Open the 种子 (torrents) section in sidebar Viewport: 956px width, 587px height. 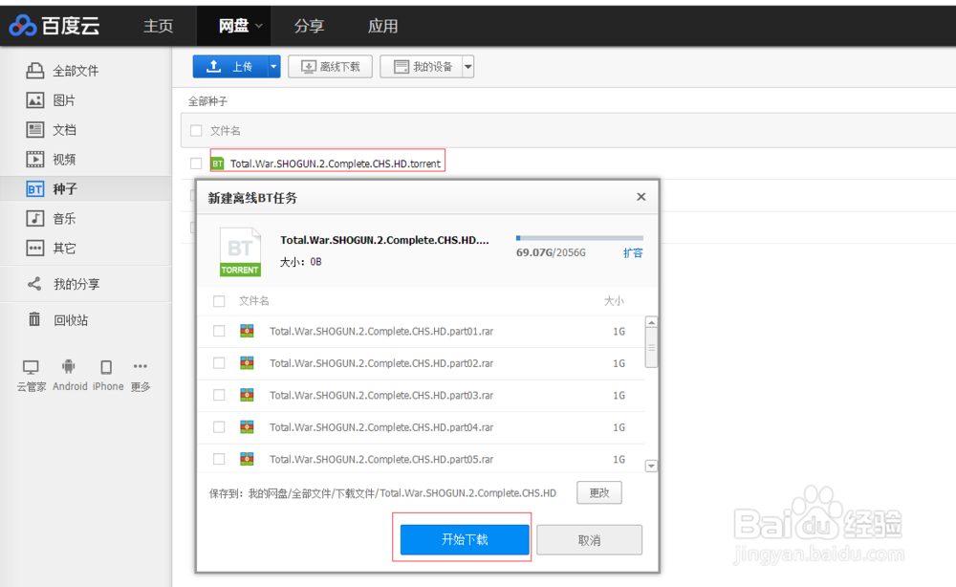click(x=62, y=188)
